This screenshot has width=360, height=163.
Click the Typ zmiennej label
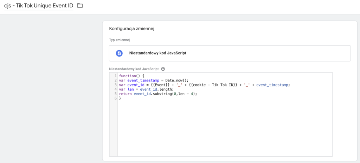click(120, 40)
